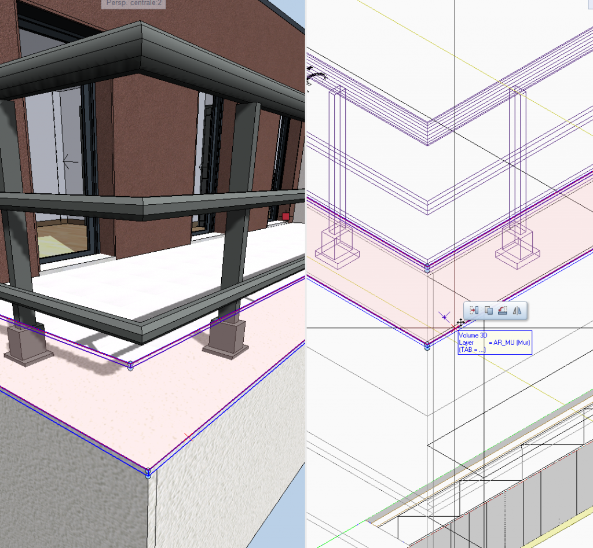The width and height of the screenshot is (593, 548).
Task: Select the Move tool in floating toolbar
Action: click(474, 311)
